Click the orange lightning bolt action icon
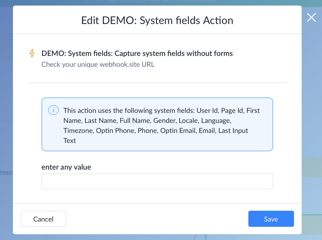322x240 pixels. point(32,53)
